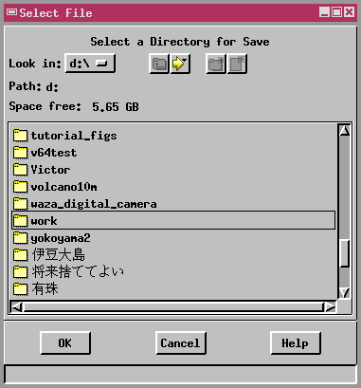
Task: Click the 将来捨ててよい folder icon
Action: click(x=21, y=272)
